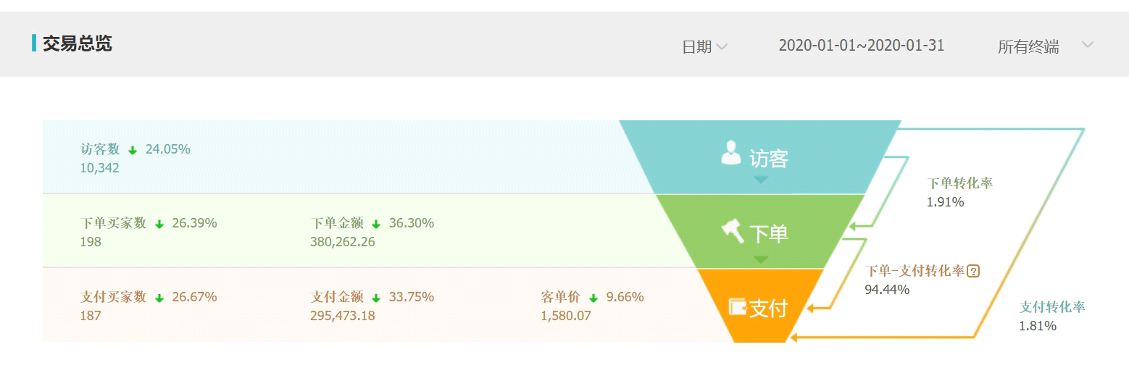Click down arrow beside 下单金额
Screen dimensions: 1129x368
376,225
